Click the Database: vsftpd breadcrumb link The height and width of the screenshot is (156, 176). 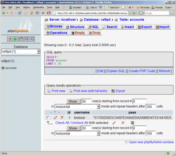[97, 19]
